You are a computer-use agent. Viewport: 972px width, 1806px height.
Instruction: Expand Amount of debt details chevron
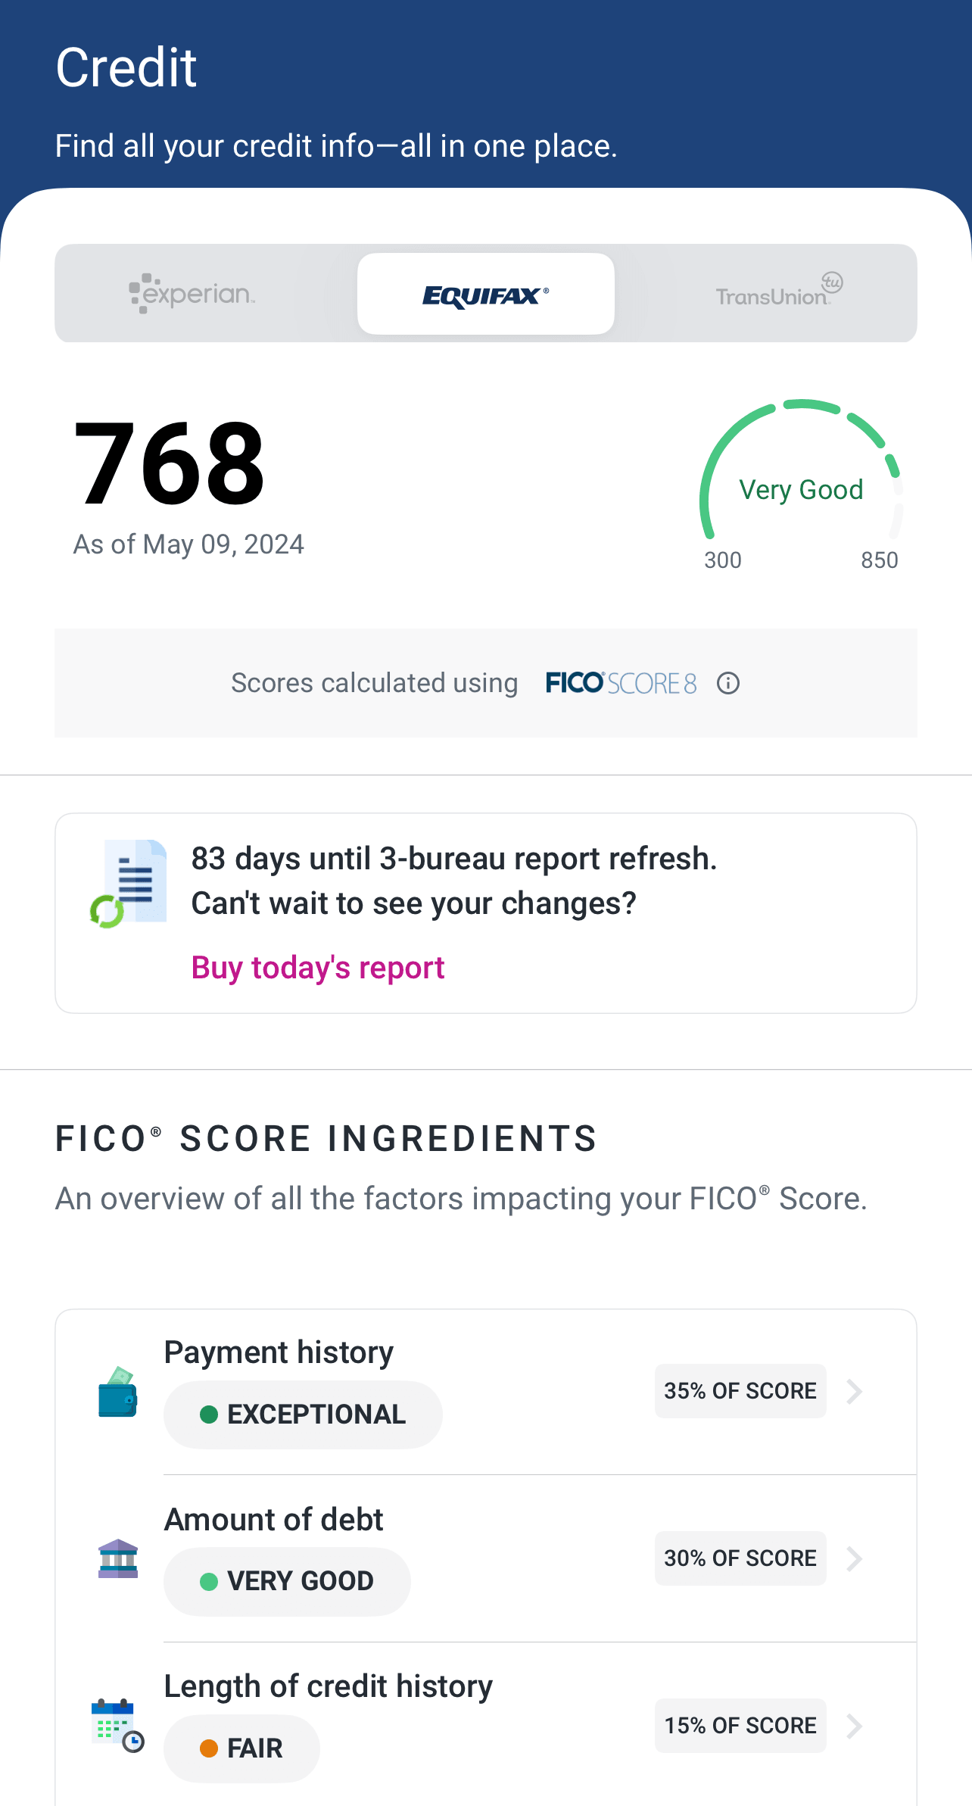click(855, 1558)
